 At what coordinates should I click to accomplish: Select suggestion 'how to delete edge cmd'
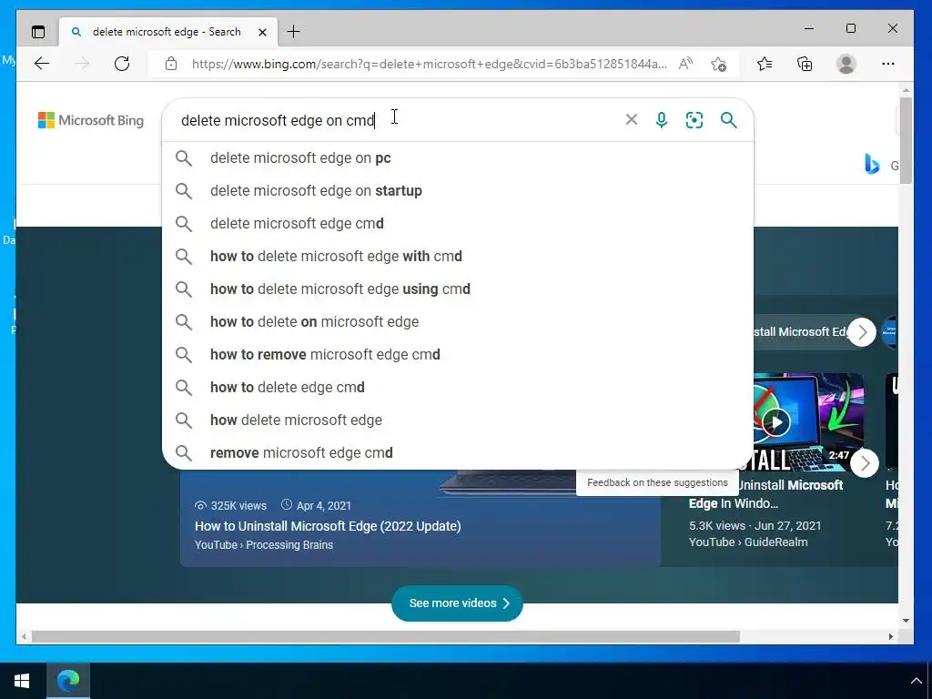458,387
